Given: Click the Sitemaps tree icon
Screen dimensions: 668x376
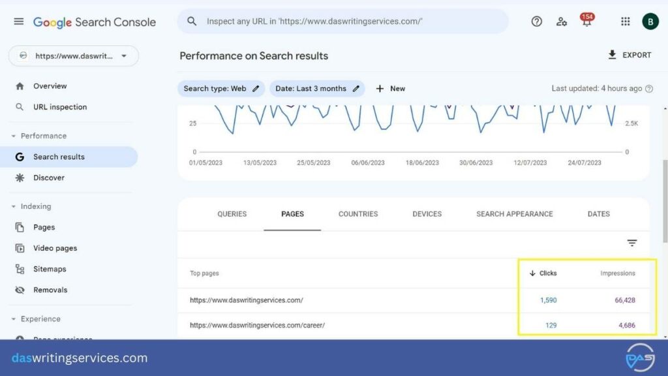Looking at the screenshot, I should [x=20, y=269].
